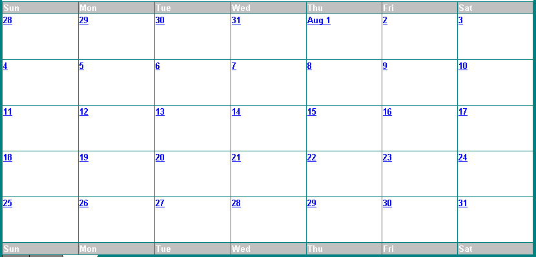Follow the link for date 7
Image resolution: width=536 pixels, height=257 pixels.
click(x=234, y=66)
